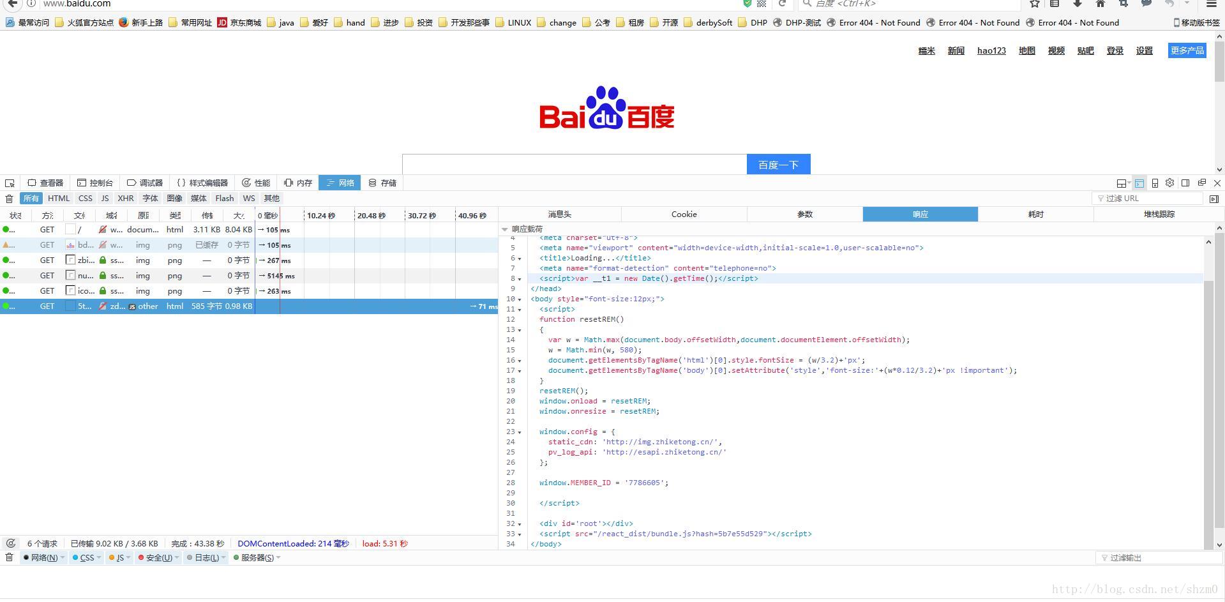Open the hao123 link

coord(991,50)
